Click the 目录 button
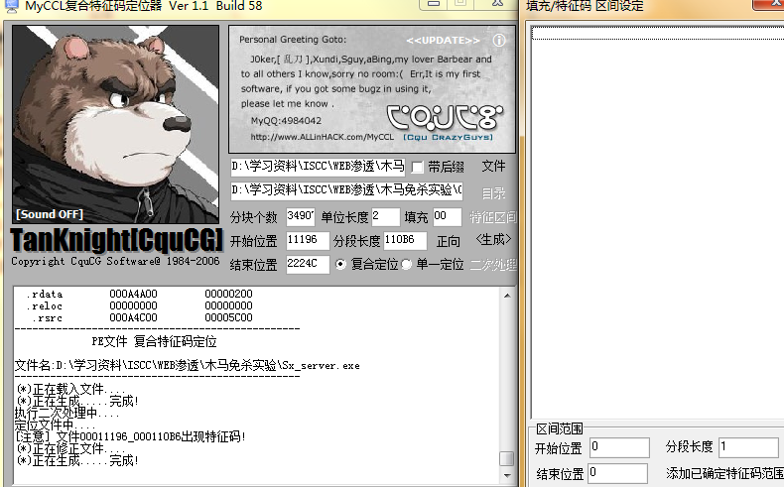The image size is (784, 487). pos(493,192)
